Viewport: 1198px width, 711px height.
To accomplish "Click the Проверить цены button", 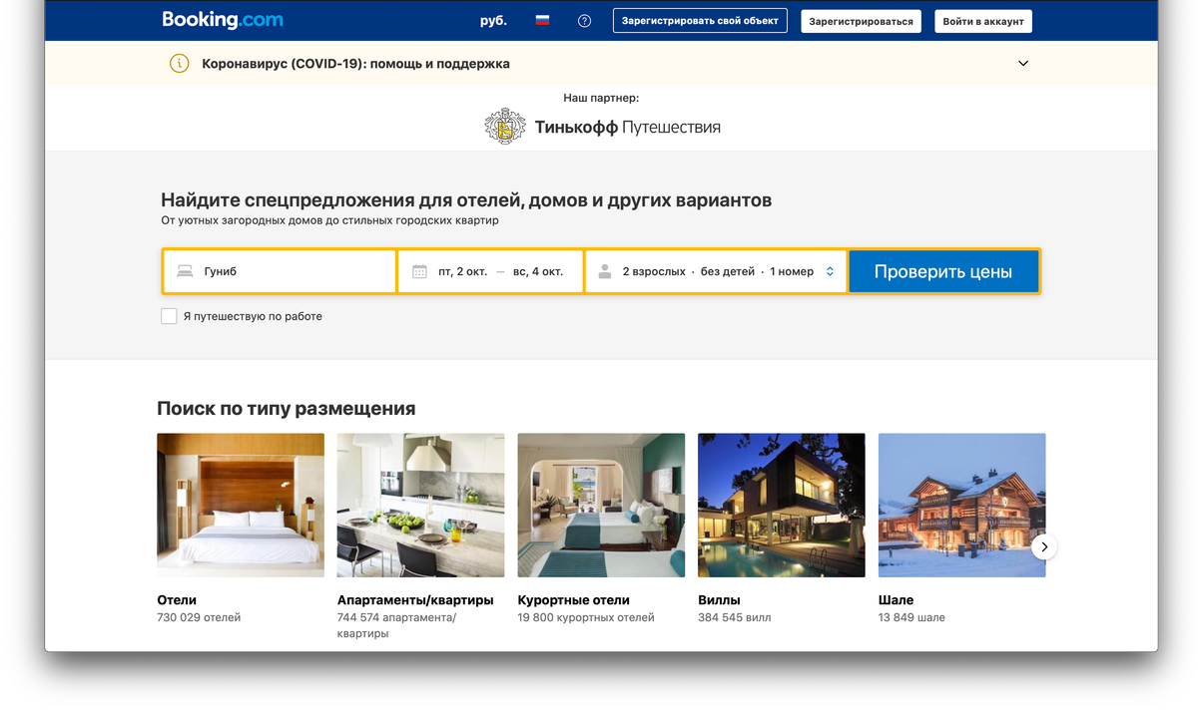I will coord(943,270).
